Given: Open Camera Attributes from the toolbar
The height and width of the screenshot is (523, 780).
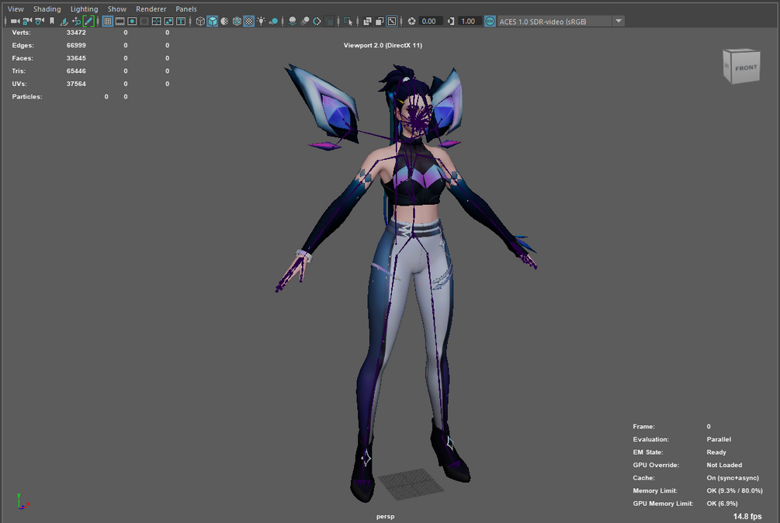Looking at the screenshot, I should (40, 21).
